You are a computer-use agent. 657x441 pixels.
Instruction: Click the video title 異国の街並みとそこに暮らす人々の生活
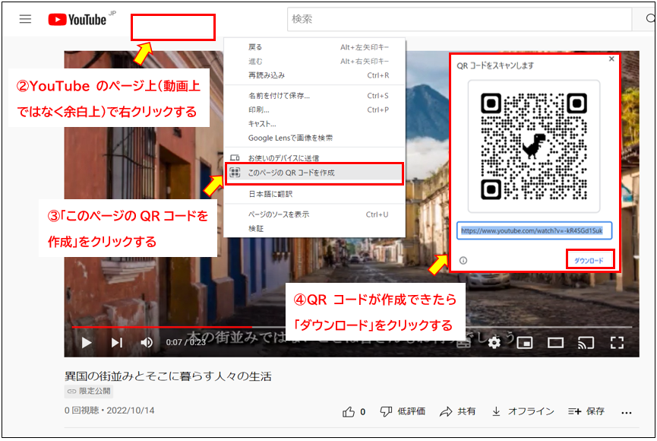168,376
